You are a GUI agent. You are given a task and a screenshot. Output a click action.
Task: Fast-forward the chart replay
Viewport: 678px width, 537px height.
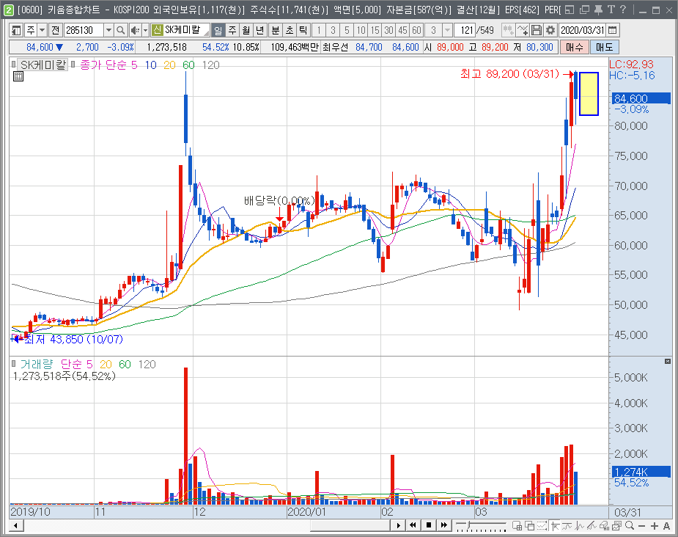pyautogui.click(x=444, y=525)
